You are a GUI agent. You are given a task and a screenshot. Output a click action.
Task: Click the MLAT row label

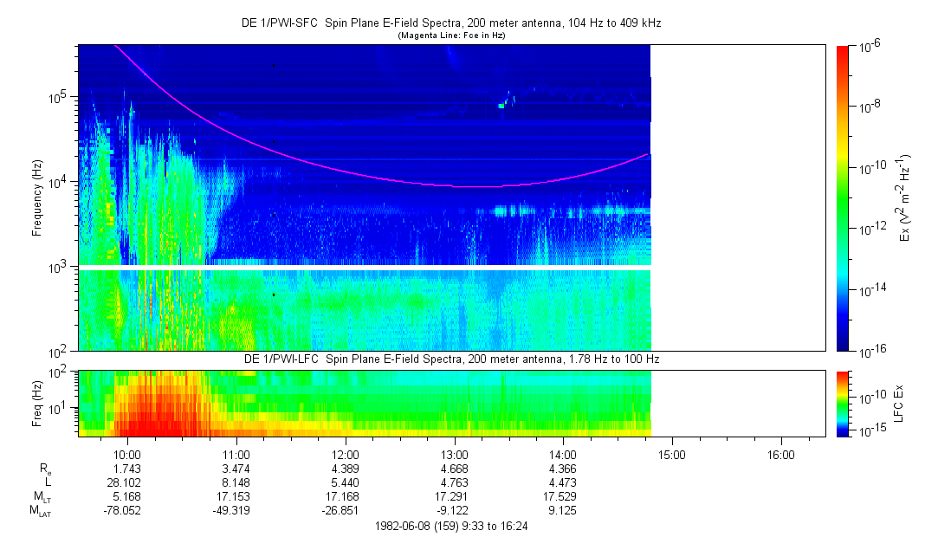pos(41,511)
